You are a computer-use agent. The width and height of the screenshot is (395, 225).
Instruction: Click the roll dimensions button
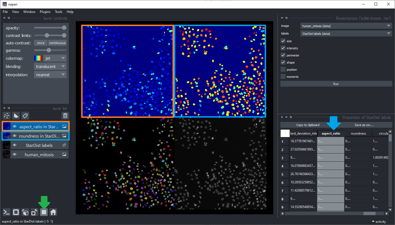coord(25,212)
